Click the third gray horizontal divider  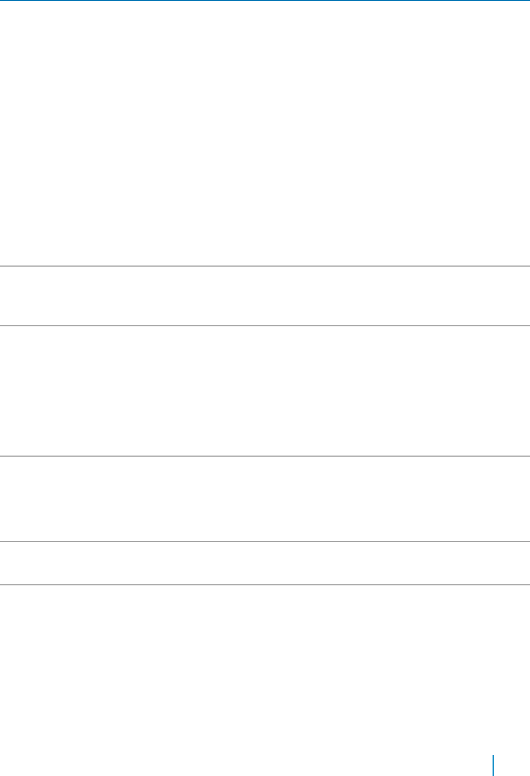pos(265,456)
